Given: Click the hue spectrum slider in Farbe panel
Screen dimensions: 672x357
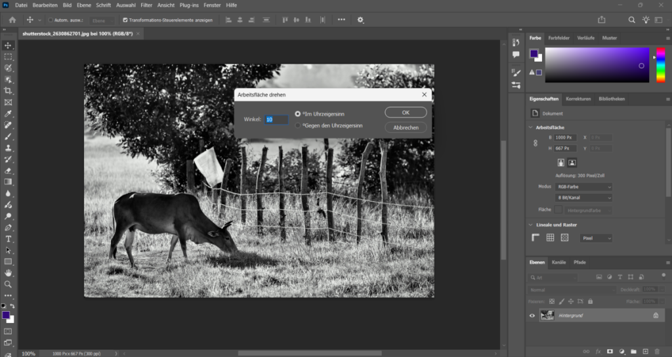Looking at the screenshot, I should pyautogui.click(x=660, y=65).
